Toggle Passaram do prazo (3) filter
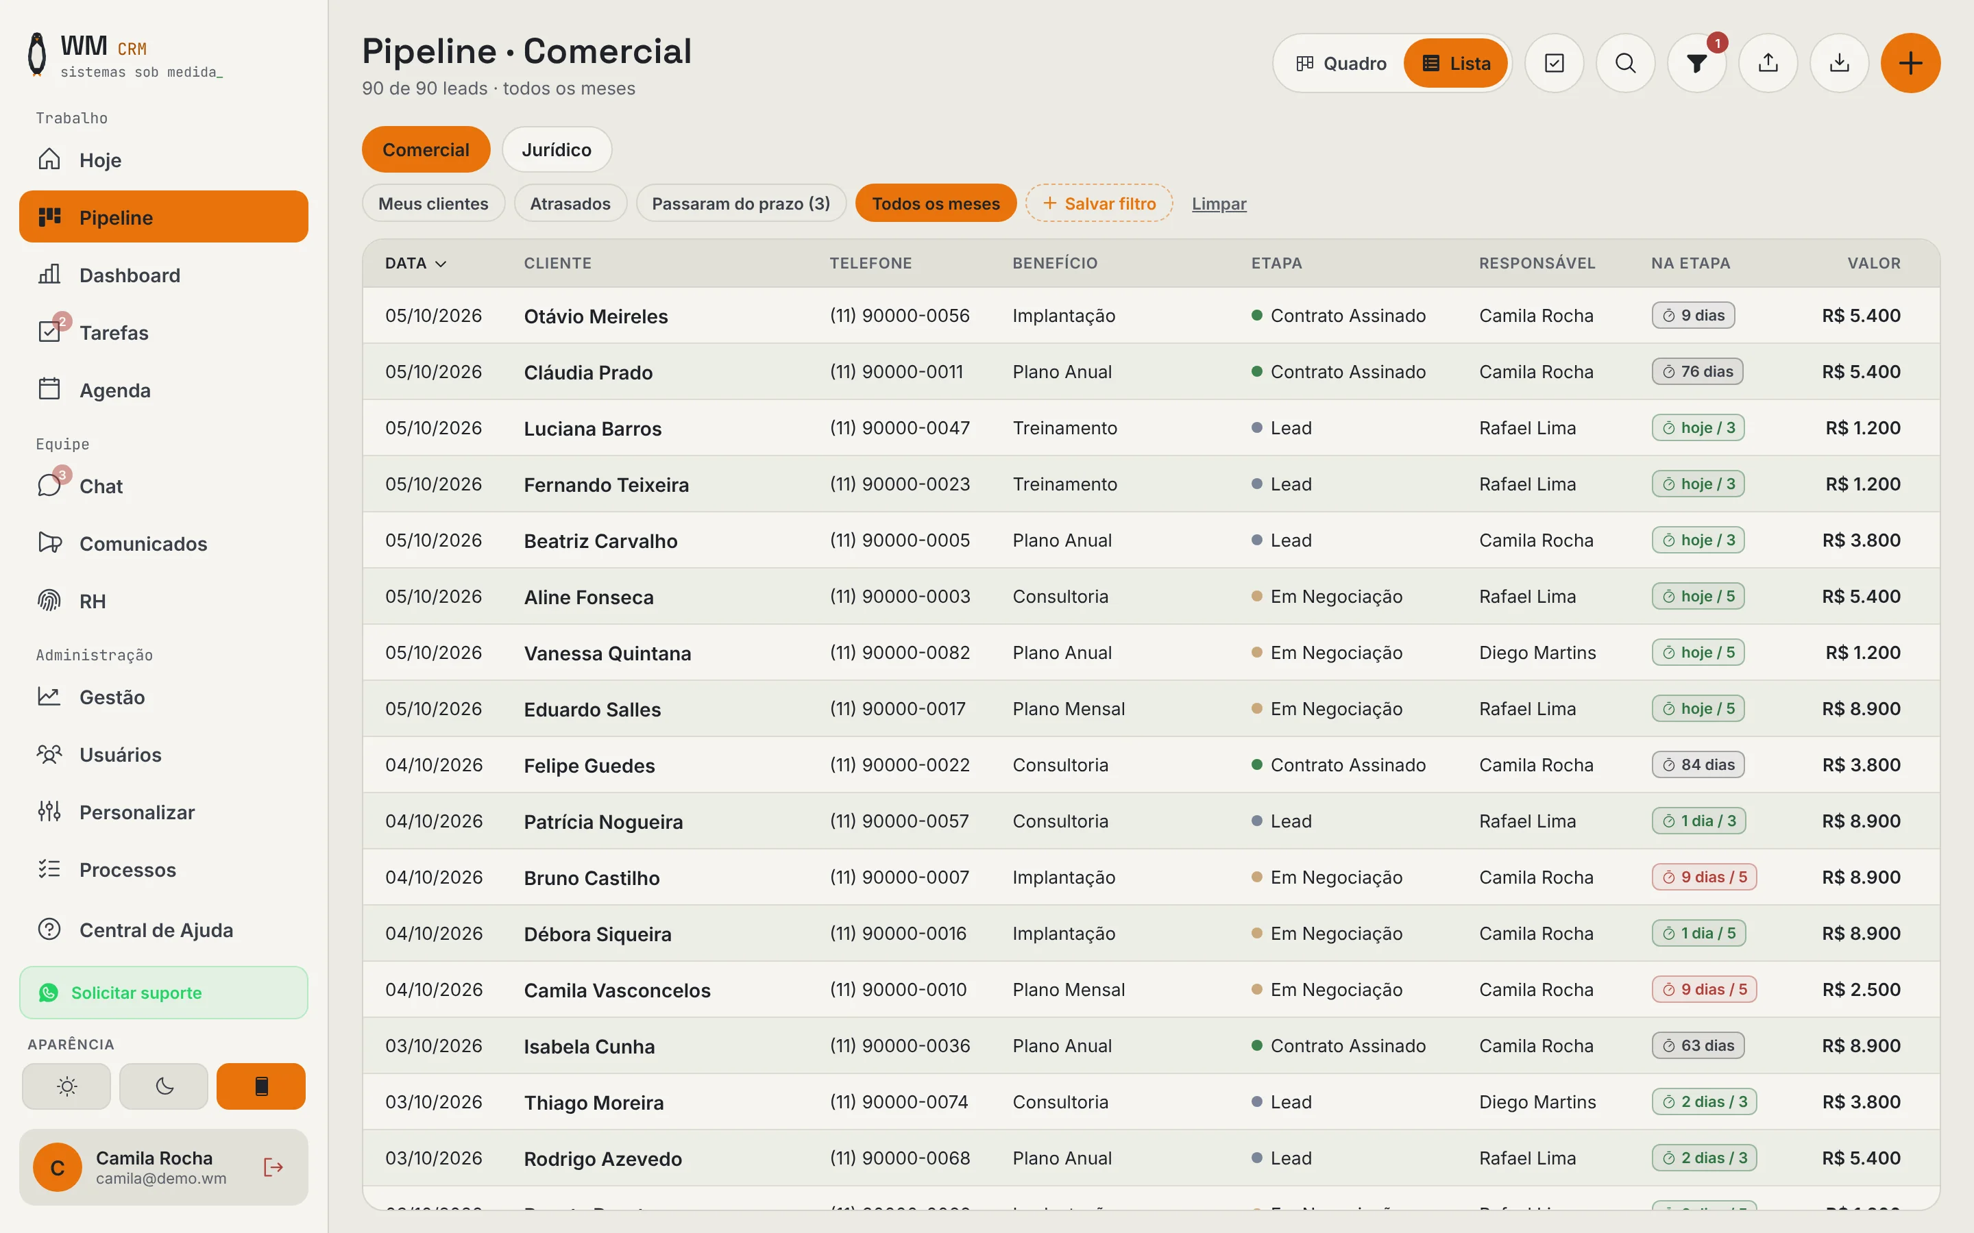Image resolution: width=1974 pixels, height=1233 pixels. (x=741, y=203)
